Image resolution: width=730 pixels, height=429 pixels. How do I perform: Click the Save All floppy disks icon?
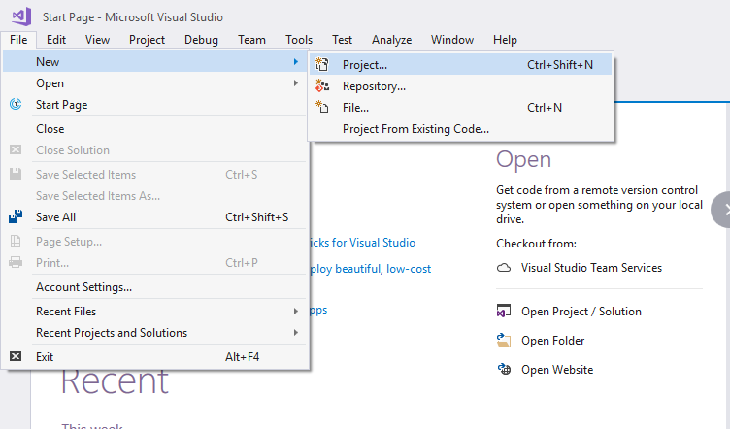[16, 216]
